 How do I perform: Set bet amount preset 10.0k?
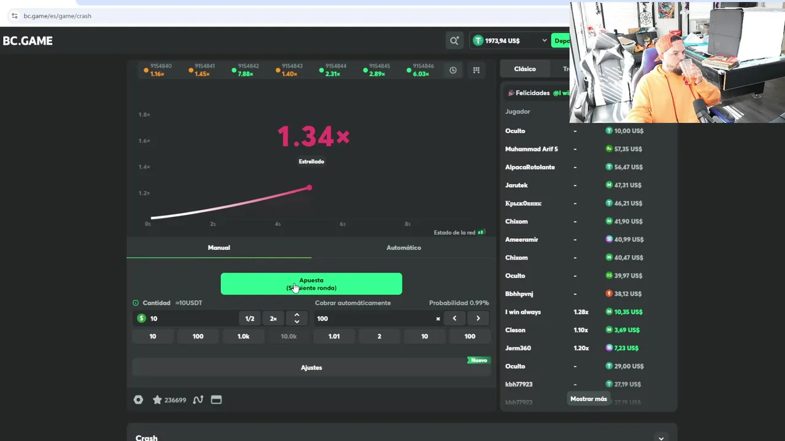point(289,336)
